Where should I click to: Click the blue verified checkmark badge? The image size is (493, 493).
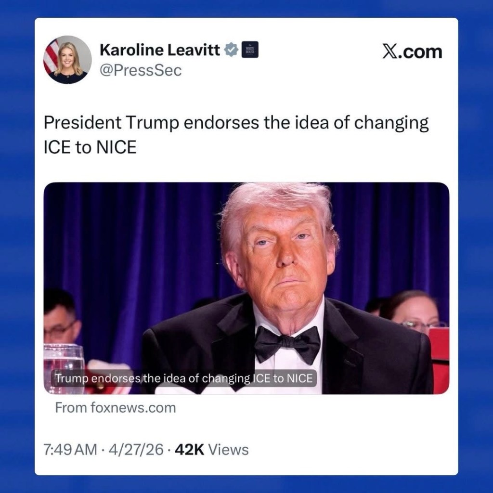(232, 50)
